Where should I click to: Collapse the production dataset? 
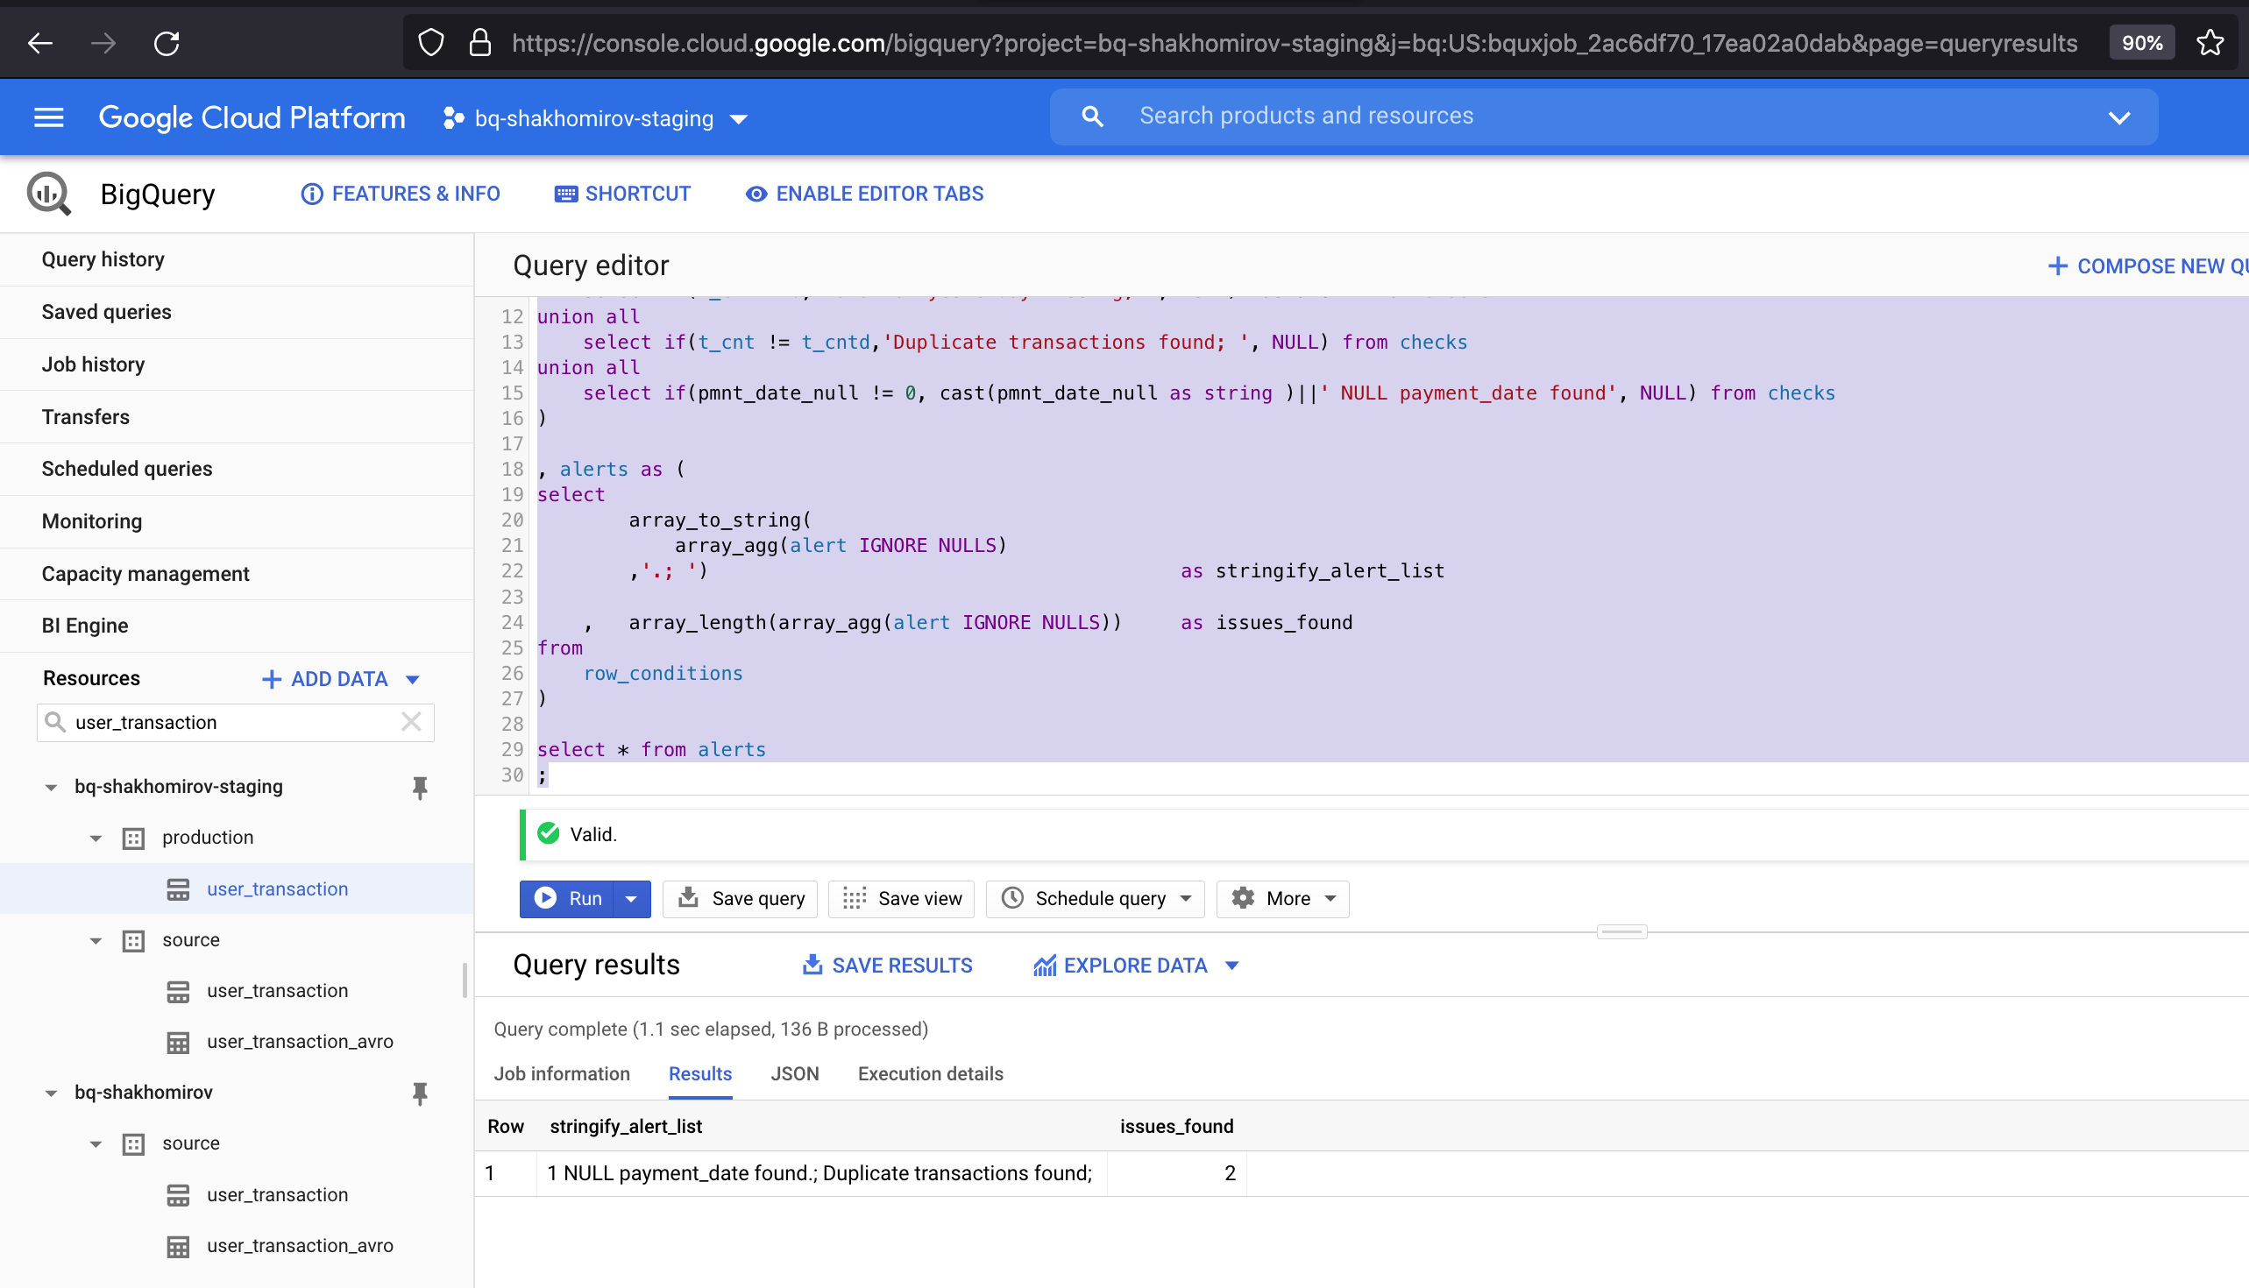(96, 838)
